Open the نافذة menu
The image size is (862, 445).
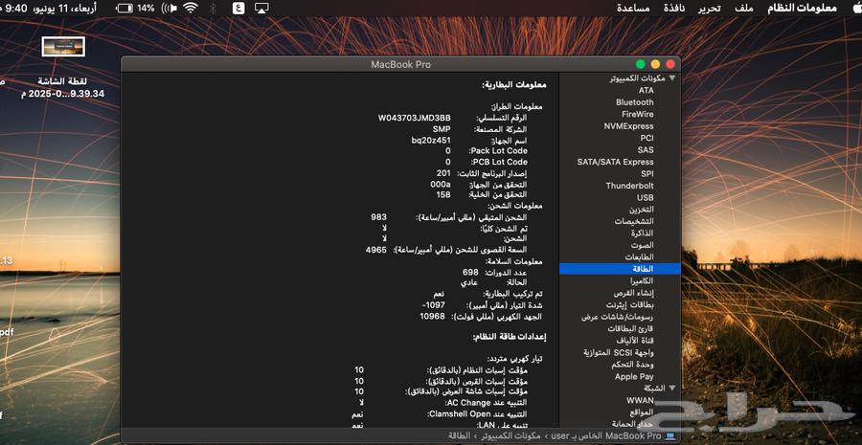coord(674,9)
